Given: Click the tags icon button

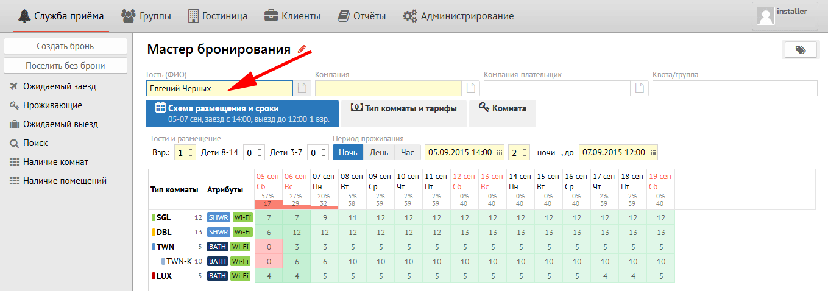Looking at the screenshot, I should tap(800, 50).
